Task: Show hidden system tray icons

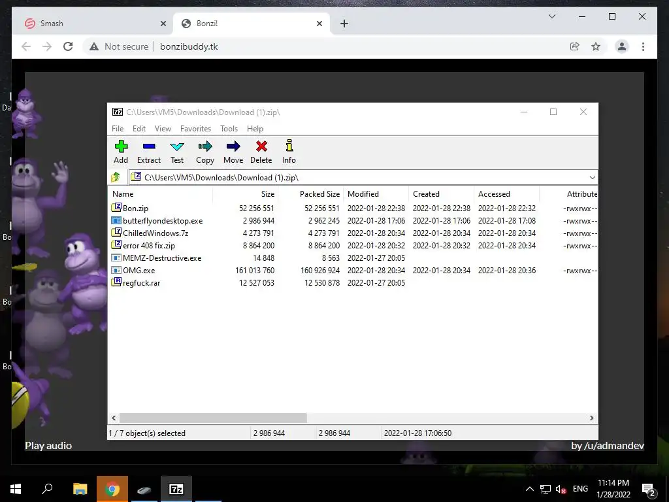Action: pyautogui.click(x=529, y=489)
